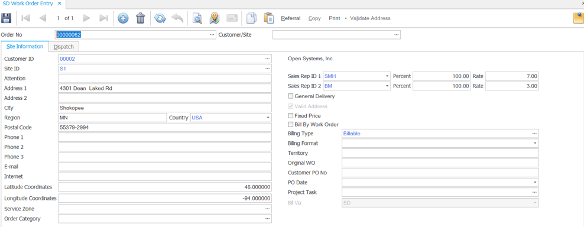584x227 pixels.
Task: Go to the last record
Action: [103, 18]
